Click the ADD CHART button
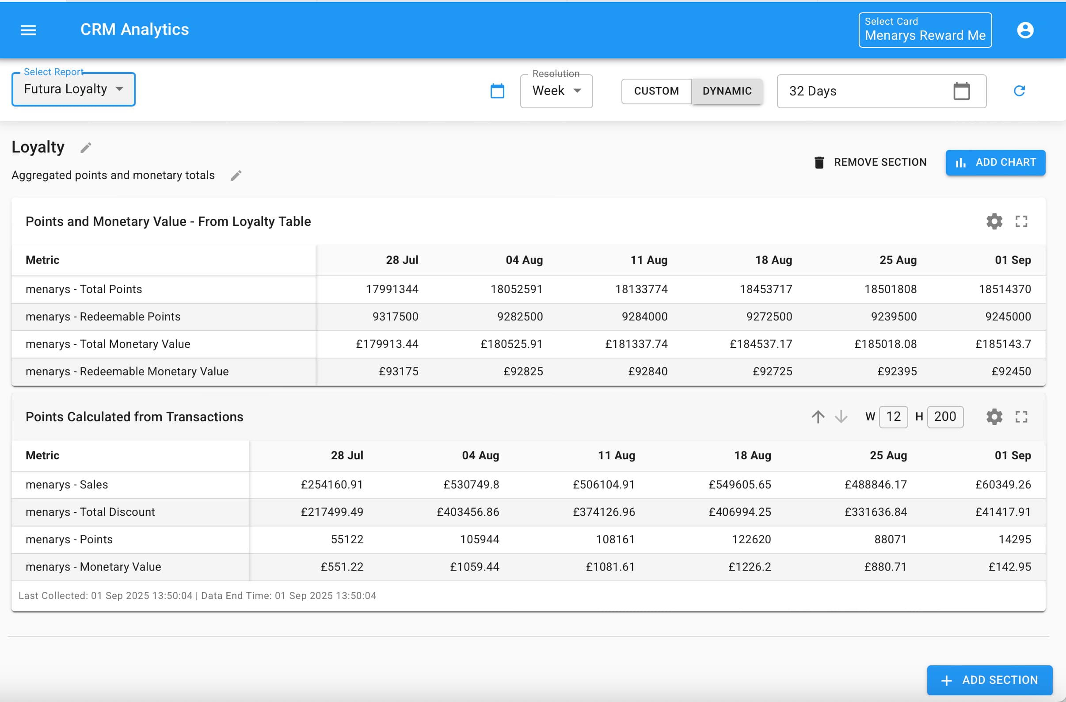The width and height of the screenshot is (1066, 702). click(x=995, y=162)
